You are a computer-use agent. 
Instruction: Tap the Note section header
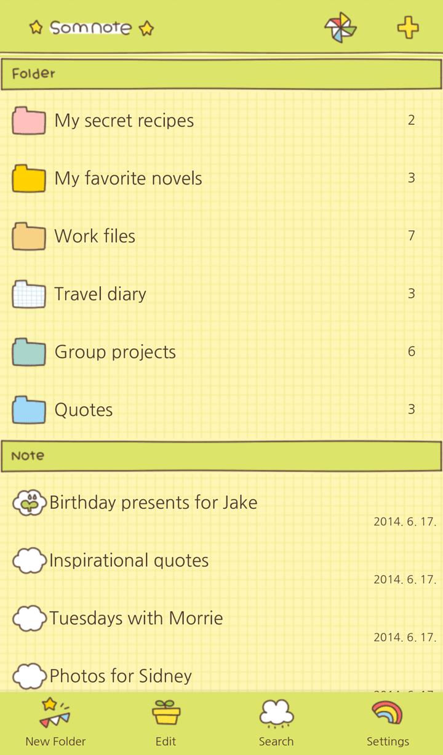pos(221,456)
